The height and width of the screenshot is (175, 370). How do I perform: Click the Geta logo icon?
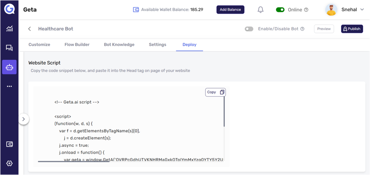(9, 9)
